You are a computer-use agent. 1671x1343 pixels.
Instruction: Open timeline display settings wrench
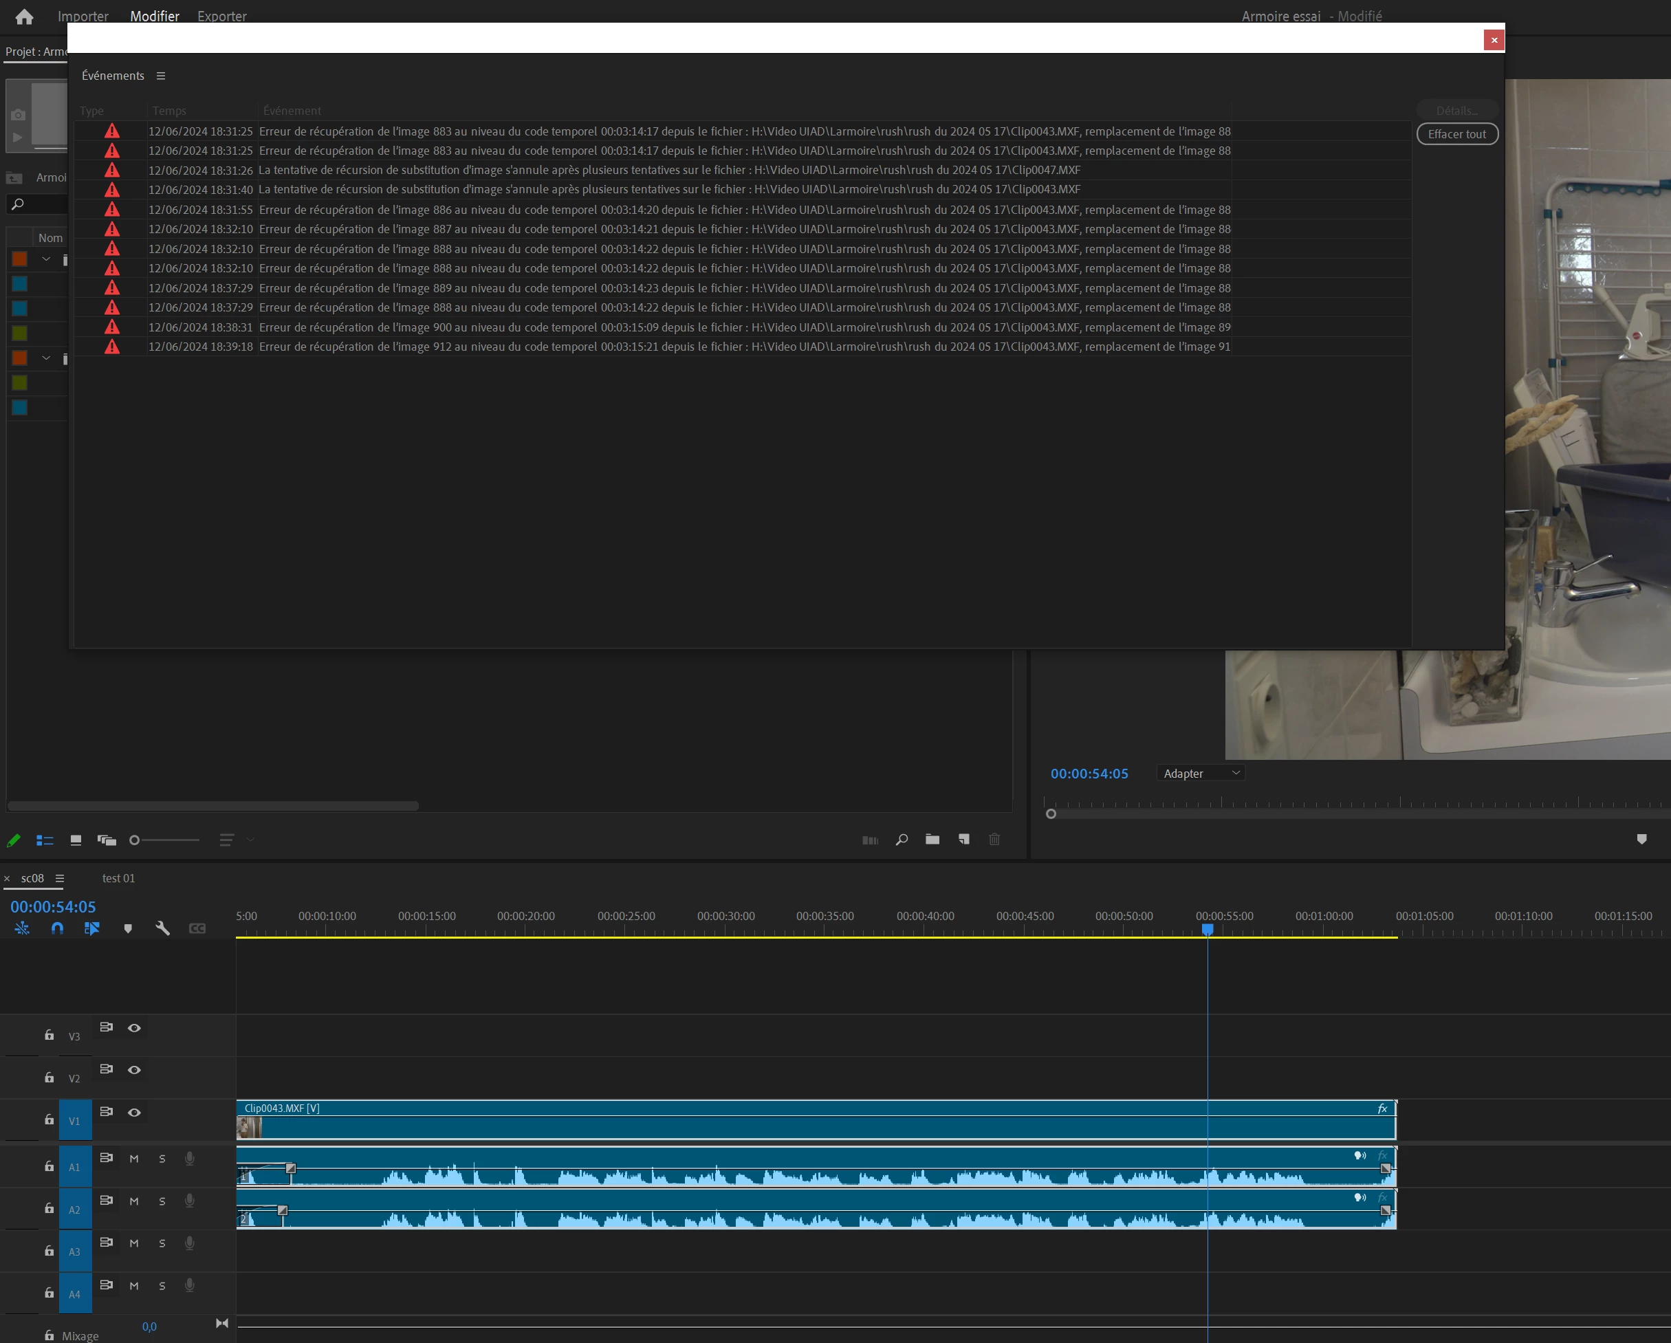click(x=163, y=928)
